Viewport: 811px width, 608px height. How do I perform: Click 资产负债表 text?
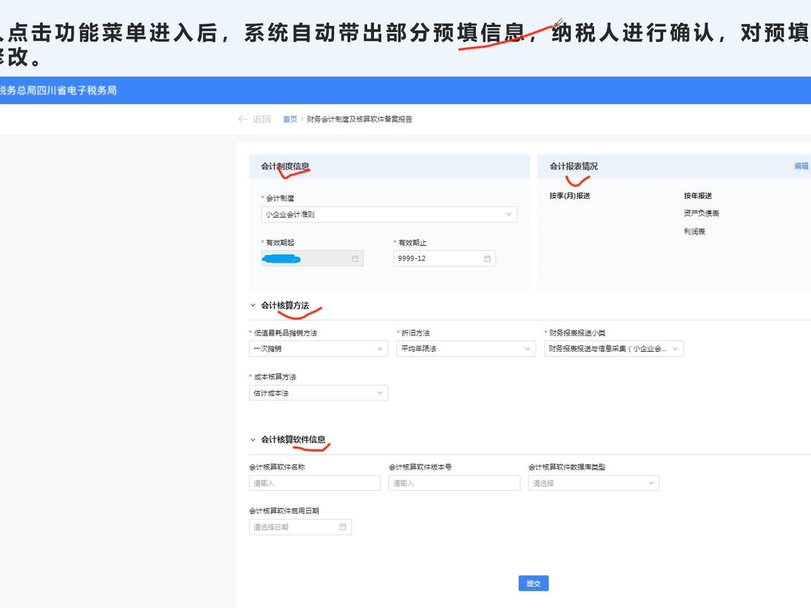point(701,213)
